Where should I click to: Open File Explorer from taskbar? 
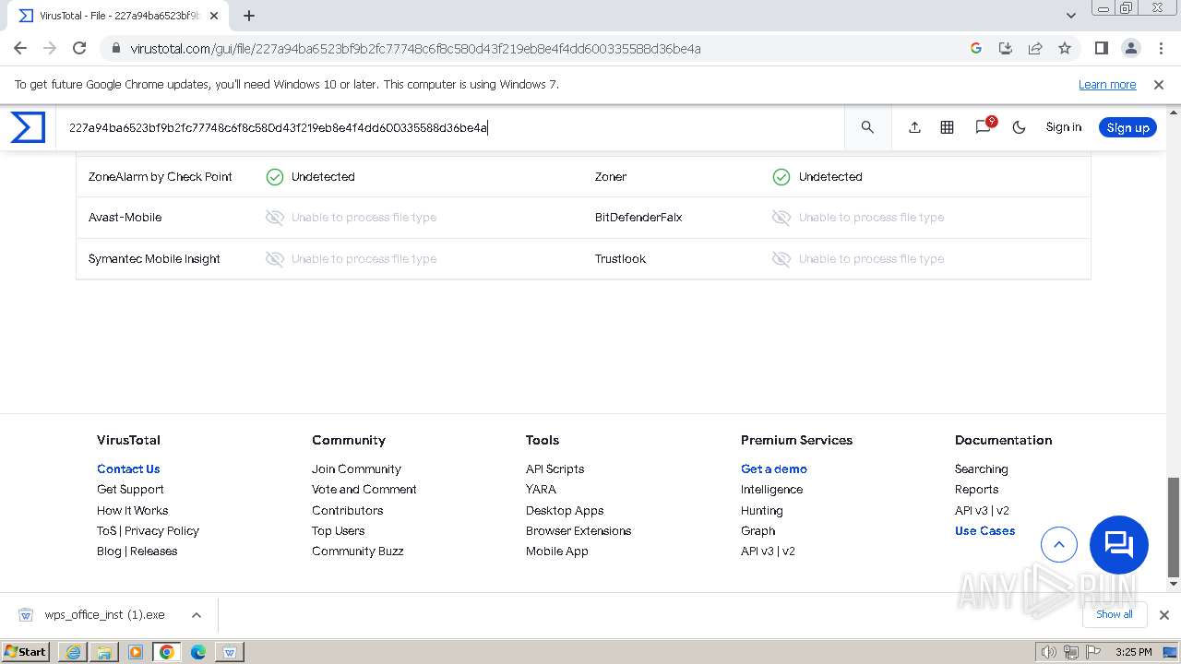tap(104, 652)
